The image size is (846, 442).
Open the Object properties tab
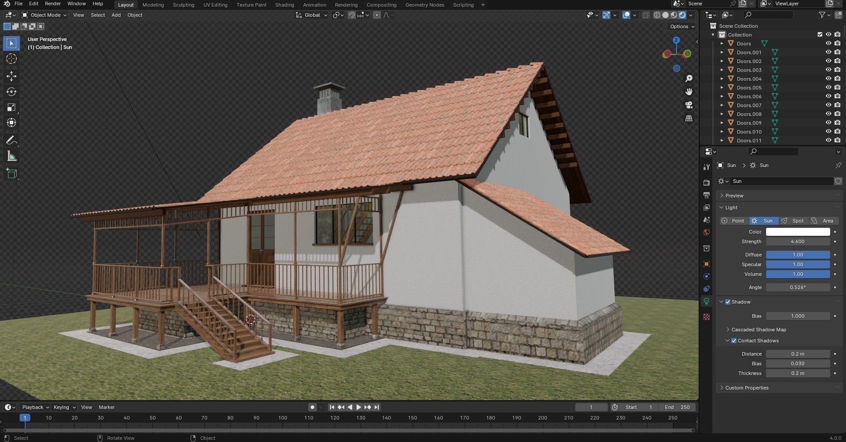tap(707, 264)
